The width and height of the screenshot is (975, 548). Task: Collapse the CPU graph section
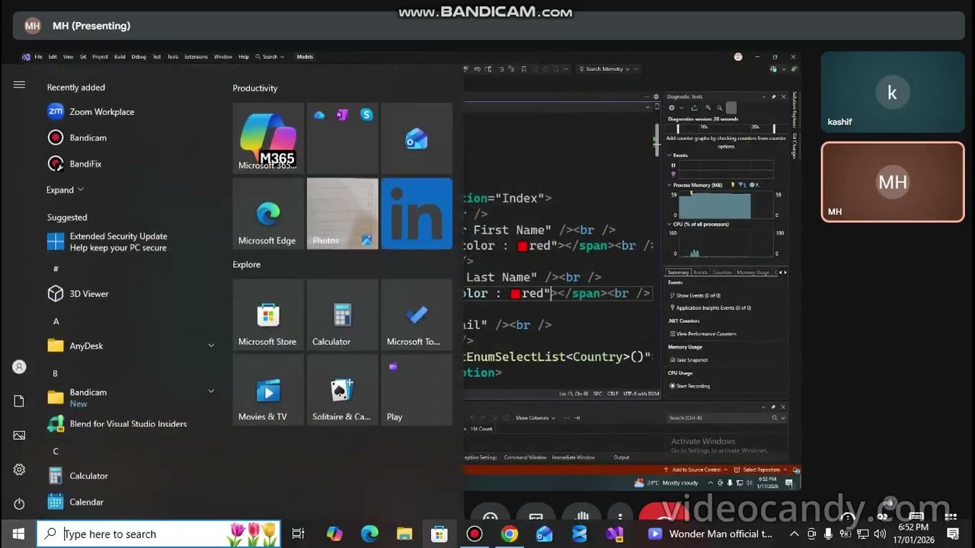(x=670, y=225)
